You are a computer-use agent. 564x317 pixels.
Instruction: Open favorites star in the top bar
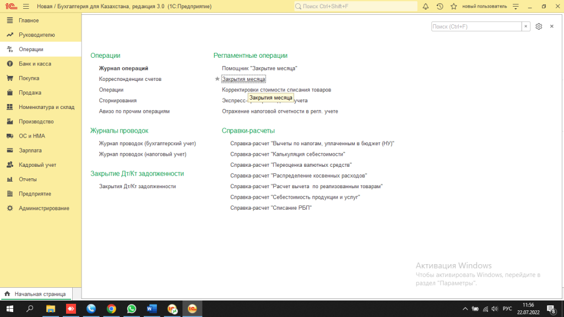click(x=453, y=7)
